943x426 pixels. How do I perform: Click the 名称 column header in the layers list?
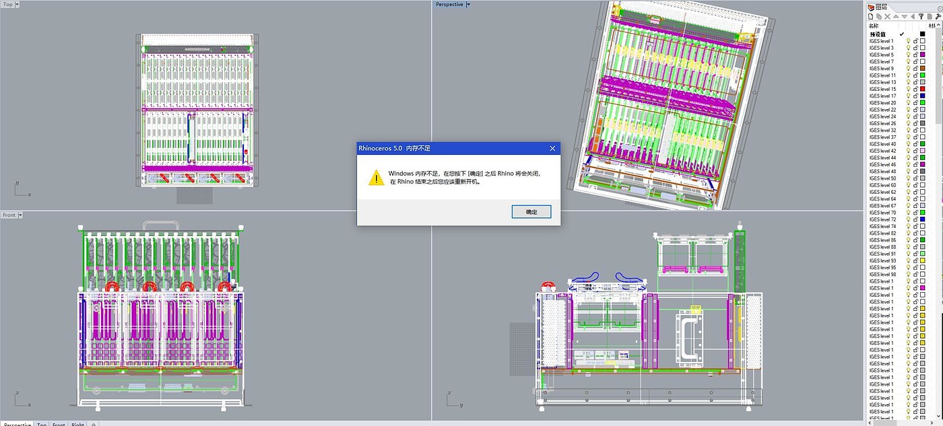tap(874, 26)
